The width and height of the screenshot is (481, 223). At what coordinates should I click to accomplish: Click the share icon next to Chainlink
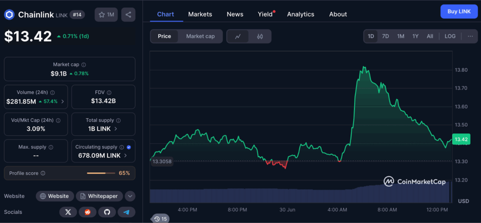128,15
